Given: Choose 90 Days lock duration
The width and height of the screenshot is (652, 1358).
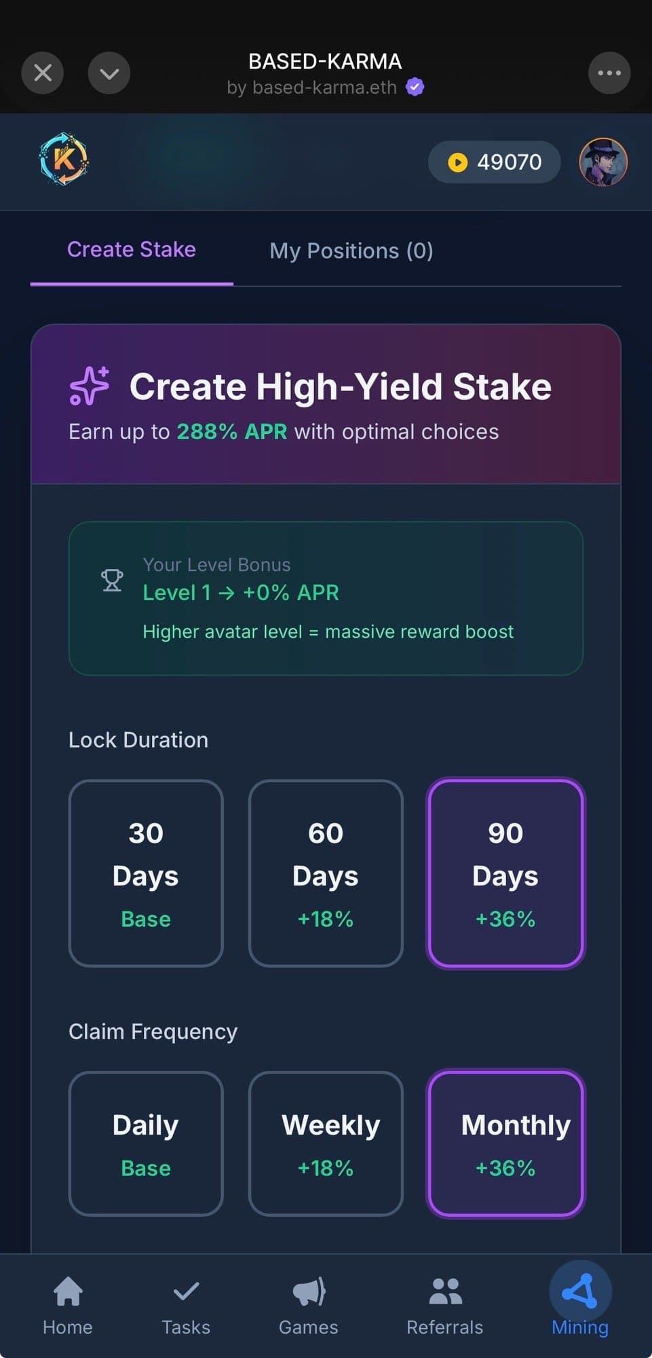Looking at the screenshot, I should click(x=505, y=873).
